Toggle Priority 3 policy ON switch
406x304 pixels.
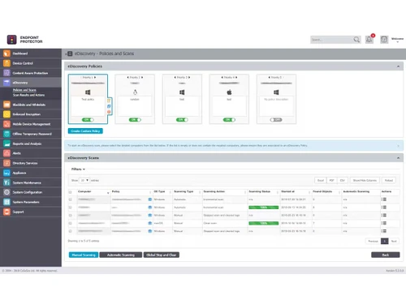(x=182, y=120)
